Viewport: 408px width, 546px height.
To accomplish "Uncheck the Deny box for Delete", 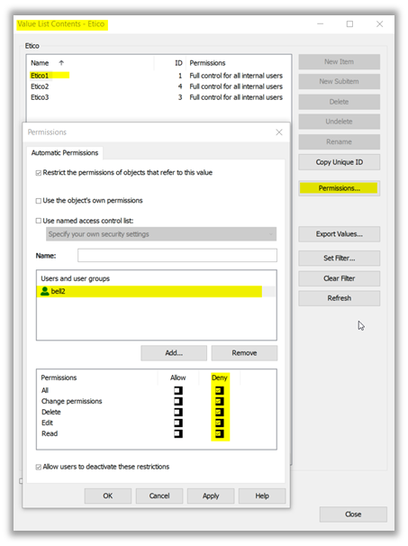I will click(220, 412).
